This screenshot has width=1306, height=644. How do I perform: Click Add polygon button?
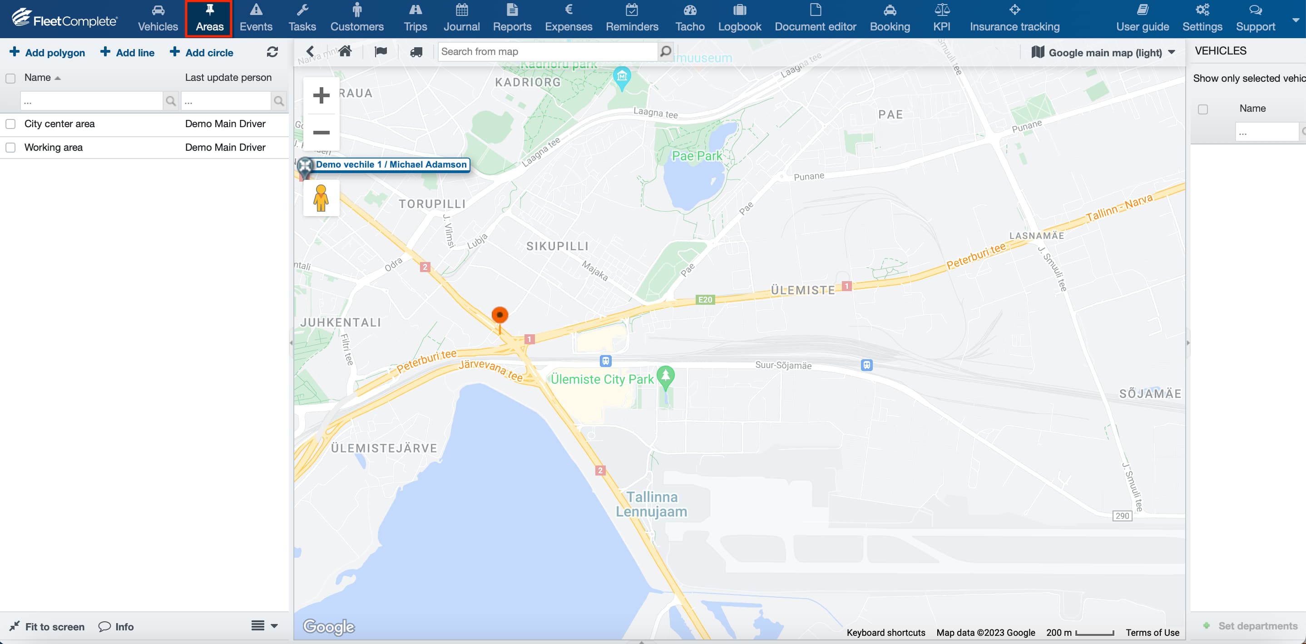[x=47, y=53]
